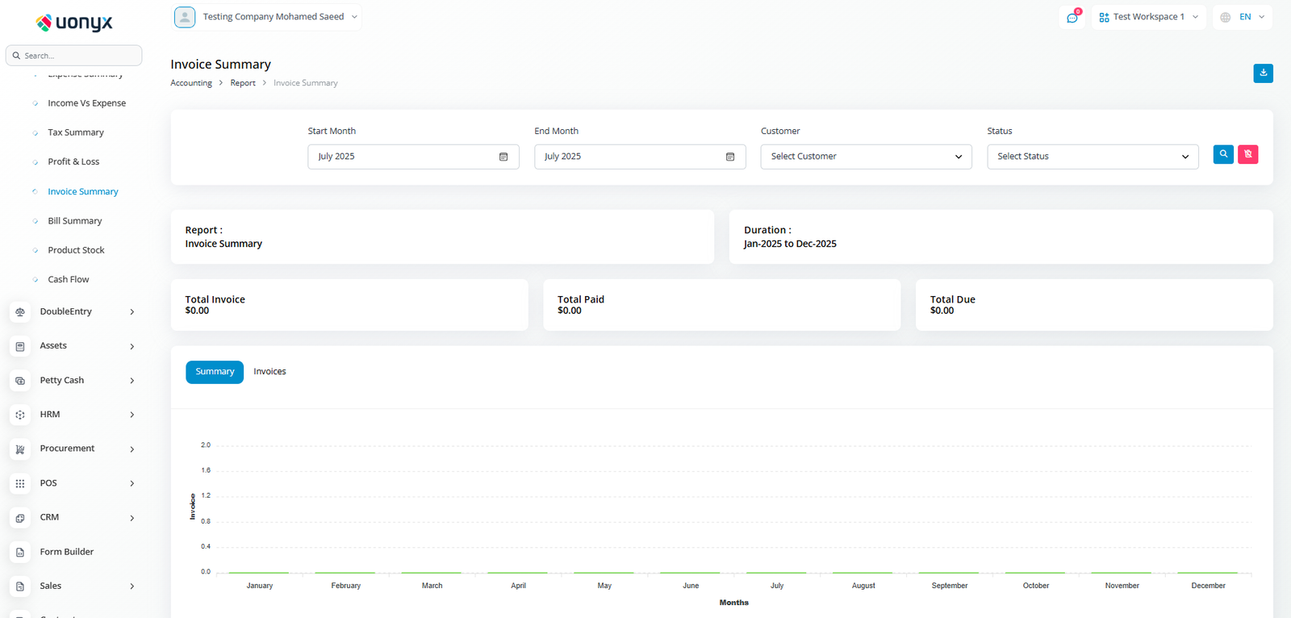Open Bill Summary report in sidebar

[74, 221]
